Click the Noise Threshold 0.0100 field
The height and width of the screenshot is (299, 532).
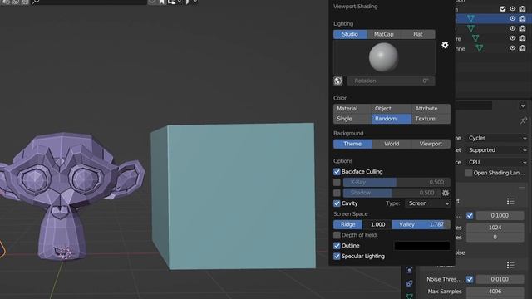click(500, 279)
